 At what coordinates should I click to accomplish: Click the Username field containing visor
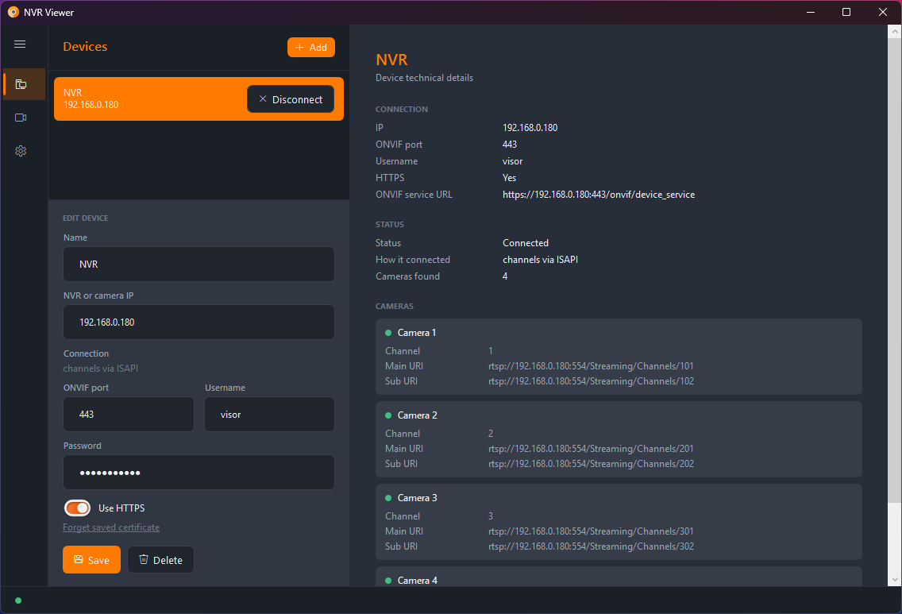click(x=270, y=415)
